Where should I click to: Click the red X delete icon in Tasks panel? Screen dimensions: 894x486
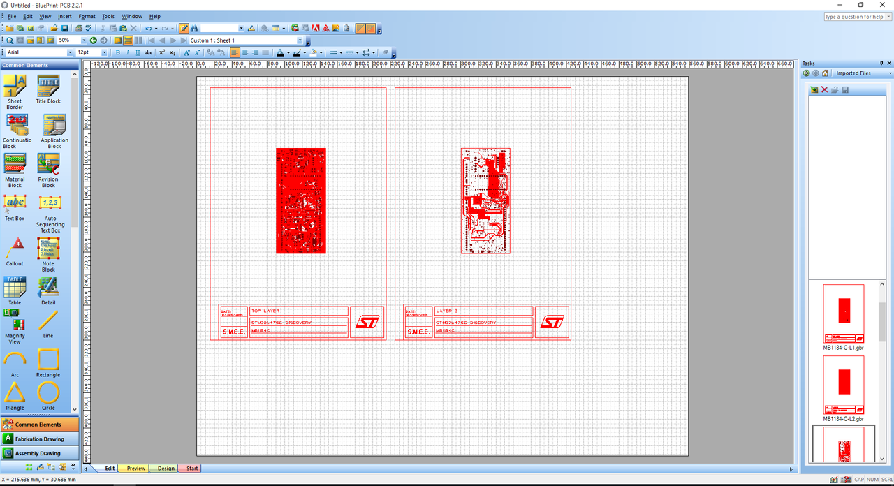click(824, 90)
